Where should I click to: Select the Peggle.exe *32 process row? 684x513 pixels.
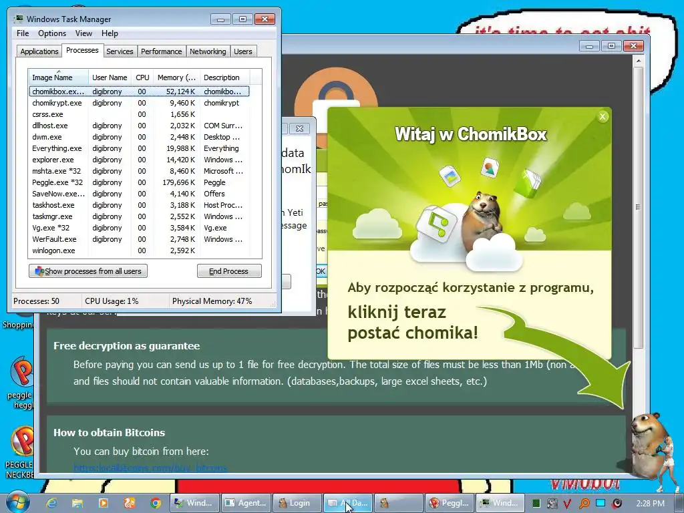coord(139,182)
